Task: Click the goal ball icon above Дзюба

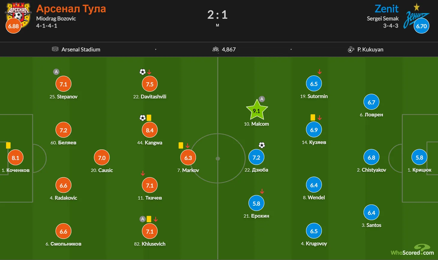Action: (x=262, y=145)
